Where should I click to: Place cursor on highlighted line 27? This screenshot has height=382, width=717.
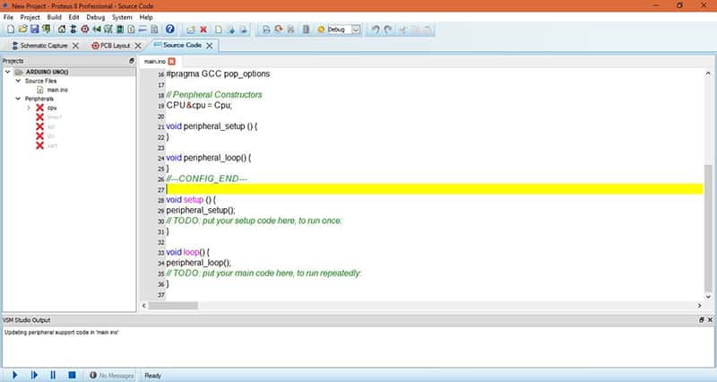(435, 189)
